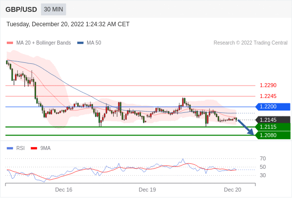Select the 1.2080 support price tag

[x=273, y=135]
